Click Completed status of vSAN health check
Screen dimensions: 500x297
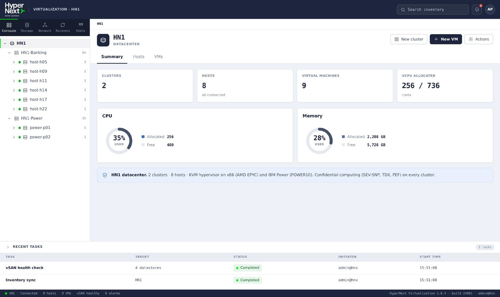(x=247, y=268)
